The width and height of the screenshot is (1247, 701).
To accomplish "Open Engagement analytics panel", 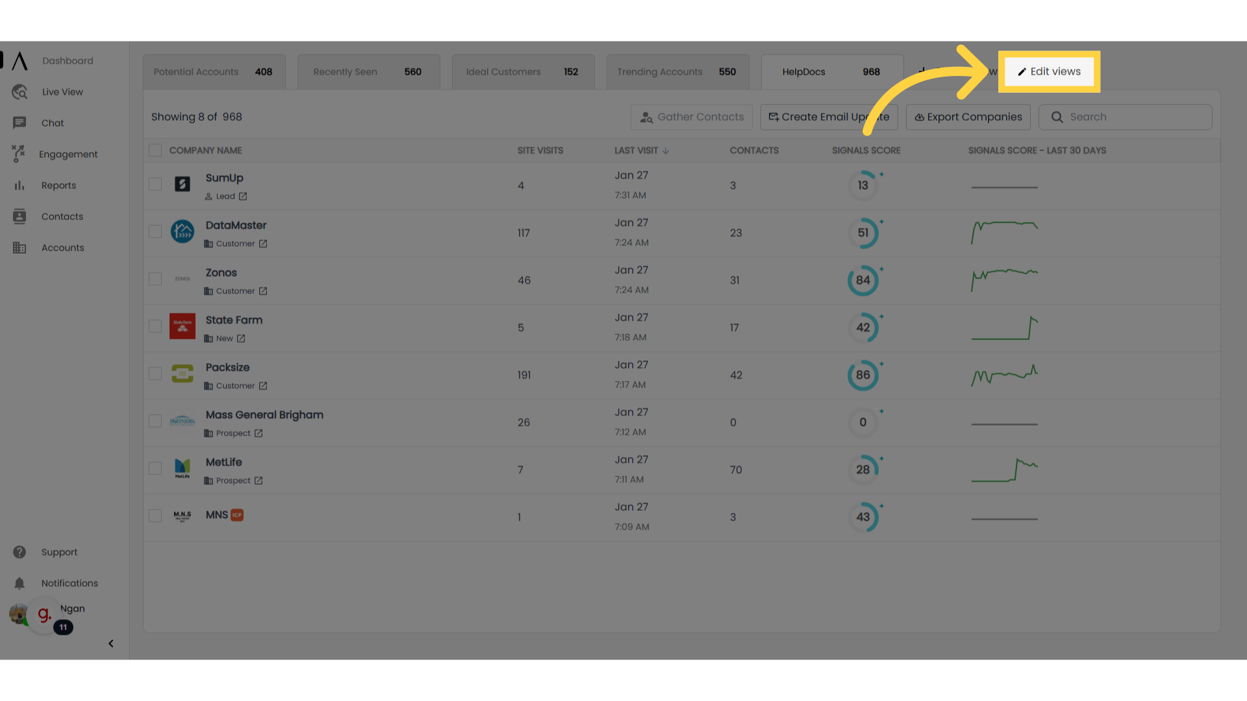I will (x=68, y=154).
